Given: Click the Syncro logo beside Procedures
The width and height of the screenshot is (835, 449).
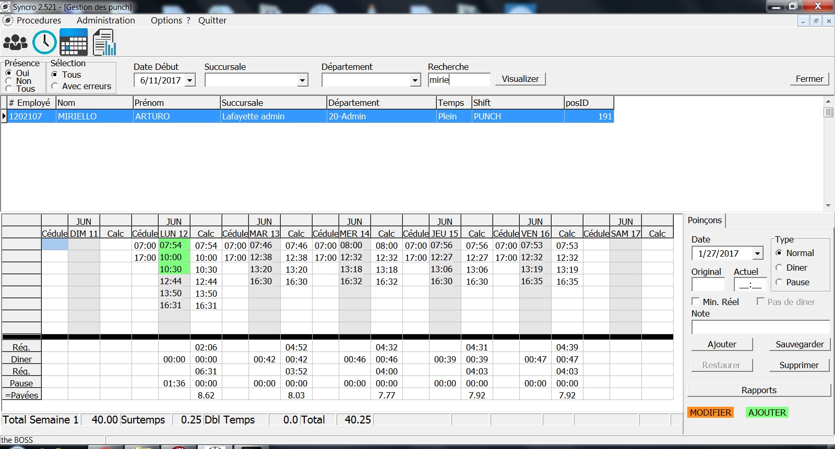Looking at the screenshot, I should [x=7, y=20].
